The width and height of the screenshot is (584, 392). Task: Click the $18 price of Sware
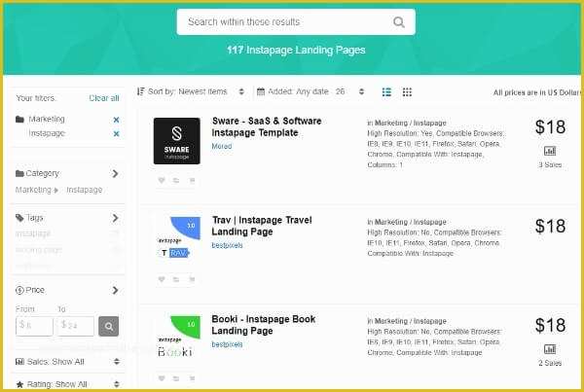(550, 127)
